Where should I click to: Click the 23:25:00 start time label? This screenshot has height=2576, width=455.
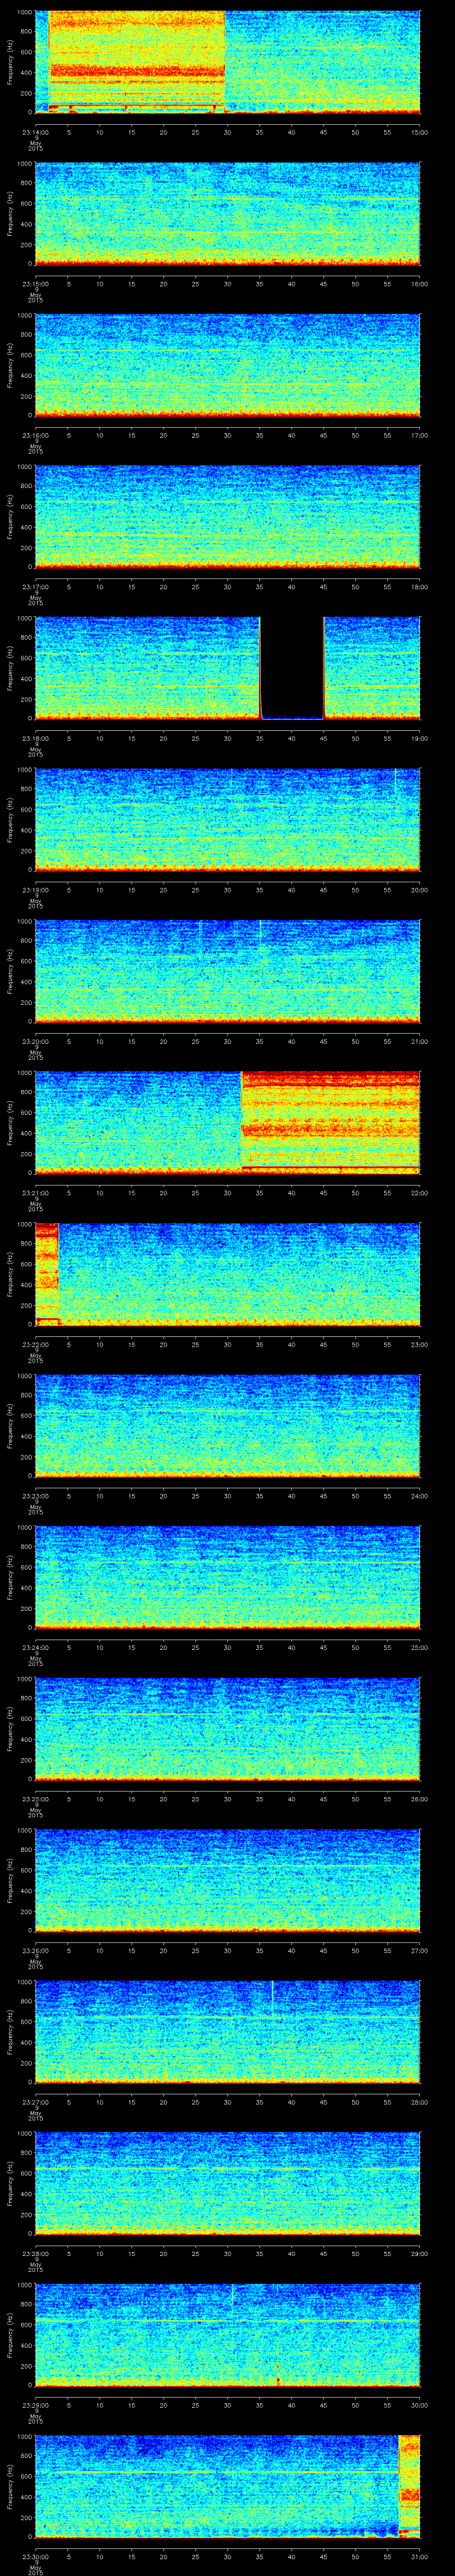(35, 1798)
